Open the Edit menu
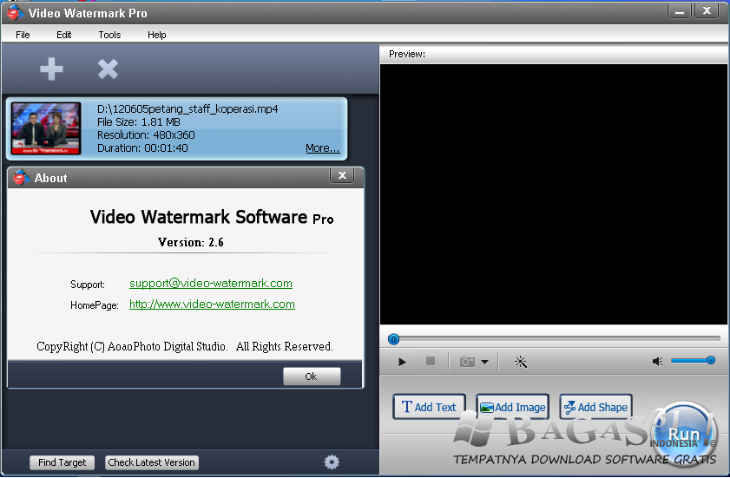 [x=63, y=35]
